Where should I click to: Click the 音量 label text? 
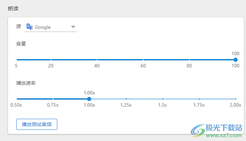point(21,44)
